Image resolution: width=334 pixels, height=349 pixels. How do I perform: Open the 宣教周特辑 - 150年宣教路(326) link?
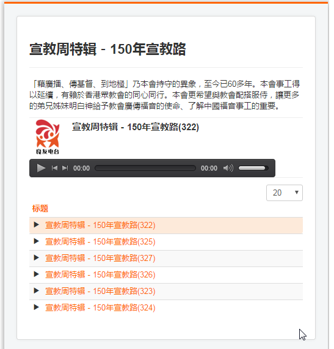(100, 274)
